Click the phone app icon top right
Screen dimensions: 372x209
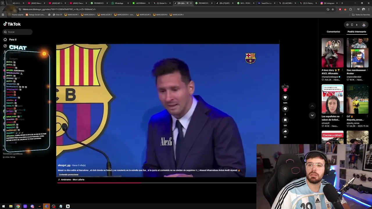[x=352, y=25]
